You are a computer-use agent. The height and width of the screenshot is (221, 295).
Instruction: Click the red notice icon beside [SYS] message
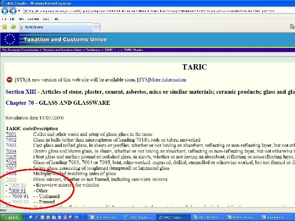coord(9,80)
